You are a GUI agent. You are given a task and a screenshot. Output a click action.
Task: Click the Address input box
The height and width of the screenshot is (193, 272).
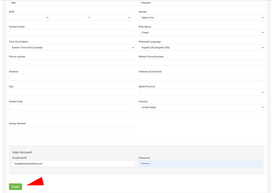(x=72, y=77)
